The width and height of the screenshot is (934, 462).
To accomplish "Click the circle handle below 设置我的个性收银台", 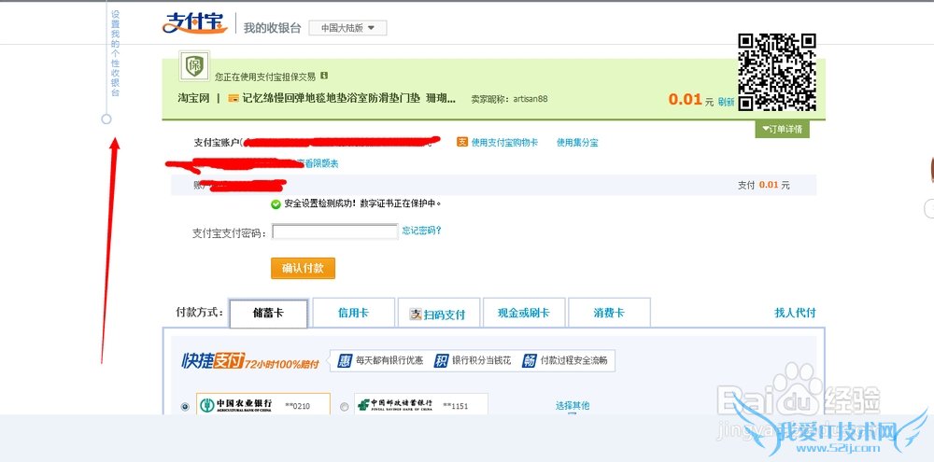I will pos(106,119).
